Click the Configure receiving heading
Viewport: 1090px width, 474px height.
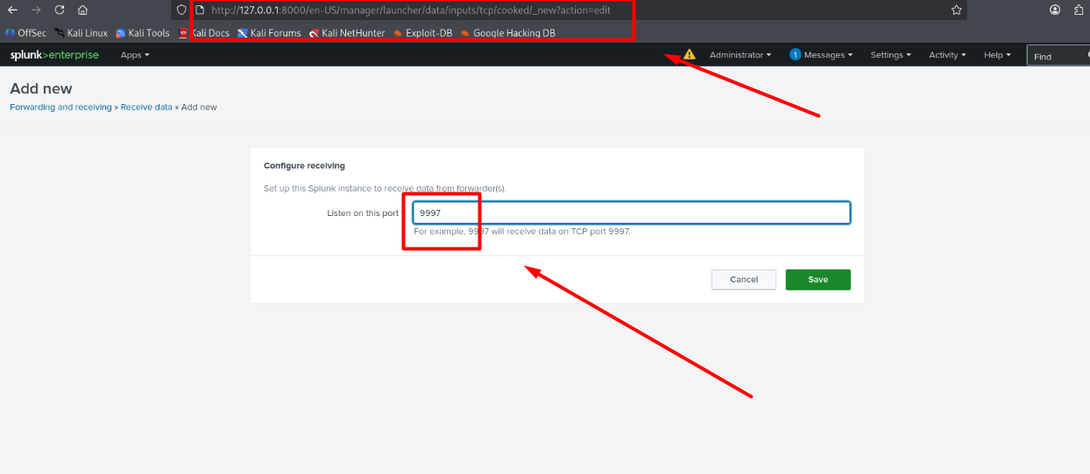pyautogui.click(x=304, y=165)
